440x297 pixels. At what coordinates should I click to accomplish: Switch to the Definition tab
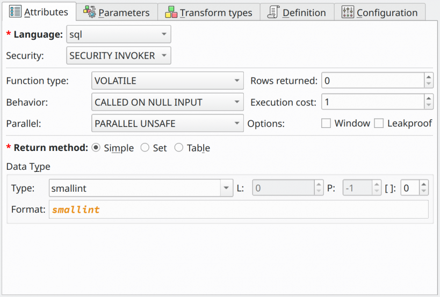coord(297,12)
